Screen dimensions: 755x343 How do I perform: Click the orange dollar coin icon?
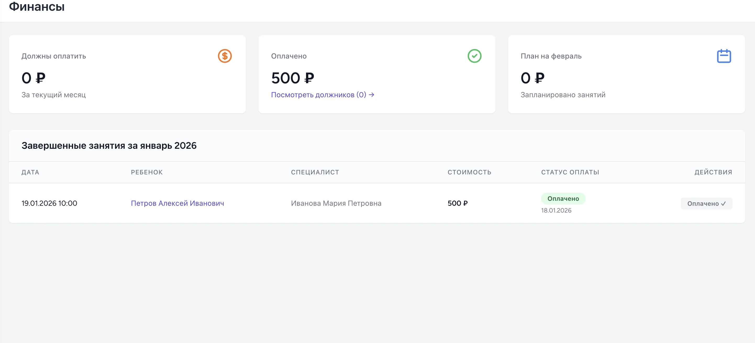tap(225, 56)
